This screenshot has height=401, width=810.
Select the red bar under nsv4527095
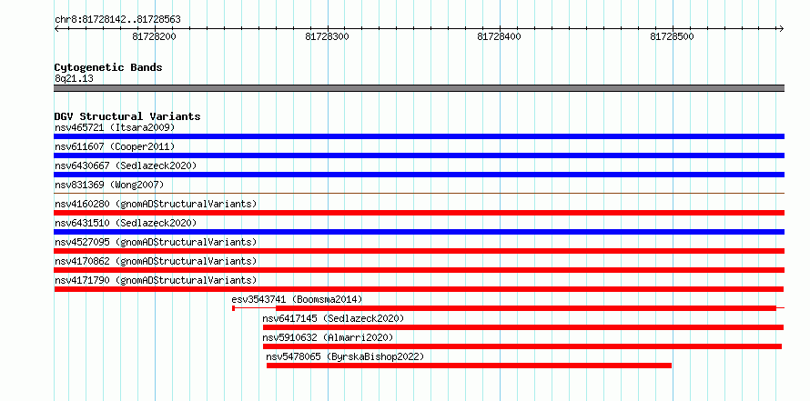pos(419,251)
